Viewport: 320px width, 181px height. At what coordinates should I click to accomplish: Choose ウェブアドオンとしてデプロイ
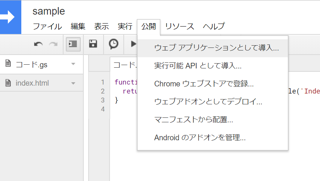[213, 102]
